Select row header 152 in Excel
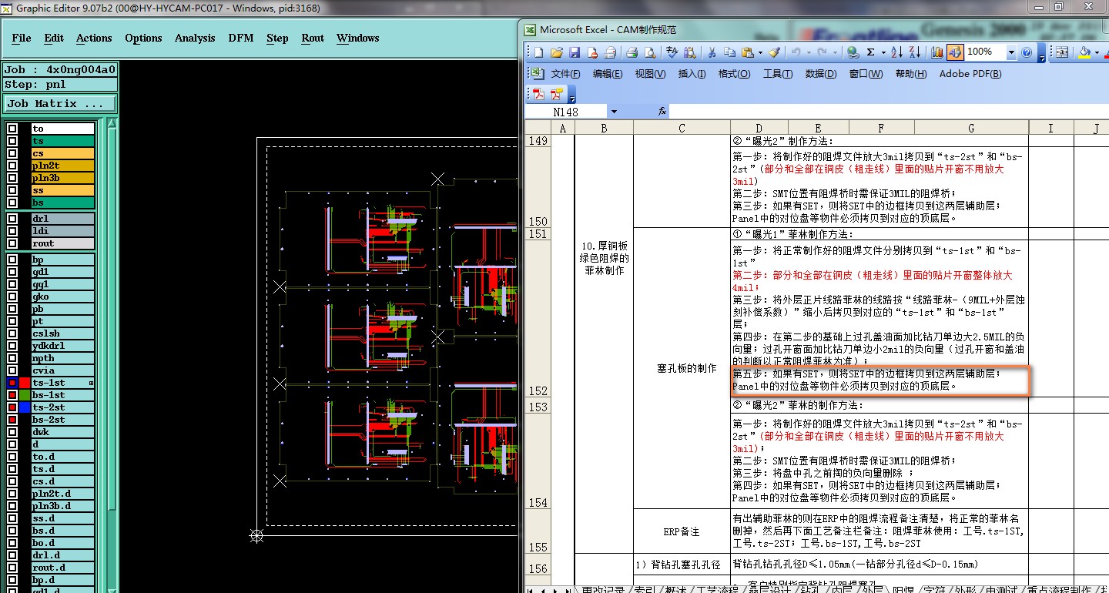Image resolution: width=1109 pixels, height=593 pixels. coord(538,318)
